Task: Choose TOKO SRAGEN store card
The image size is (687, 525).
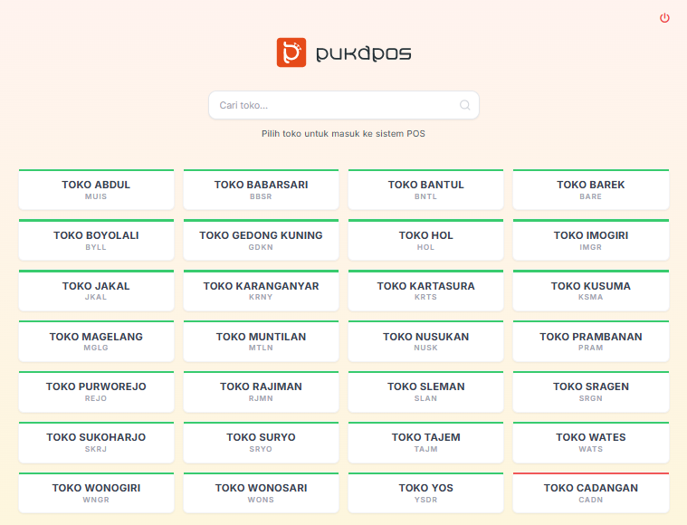Action: click(591, 392)
